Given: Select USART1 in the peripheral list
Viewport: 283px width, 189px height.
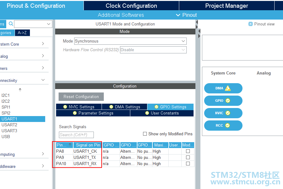Looking at the screenshot, I should (22, 119).
